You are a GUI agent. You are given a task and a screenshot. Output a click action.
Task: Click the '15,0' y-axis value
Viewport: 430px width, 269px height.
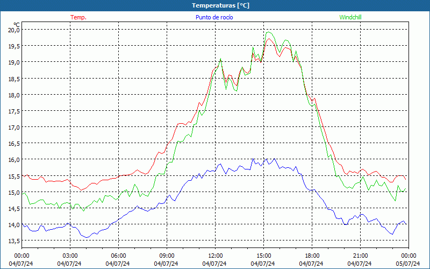[x=14, y=193]
